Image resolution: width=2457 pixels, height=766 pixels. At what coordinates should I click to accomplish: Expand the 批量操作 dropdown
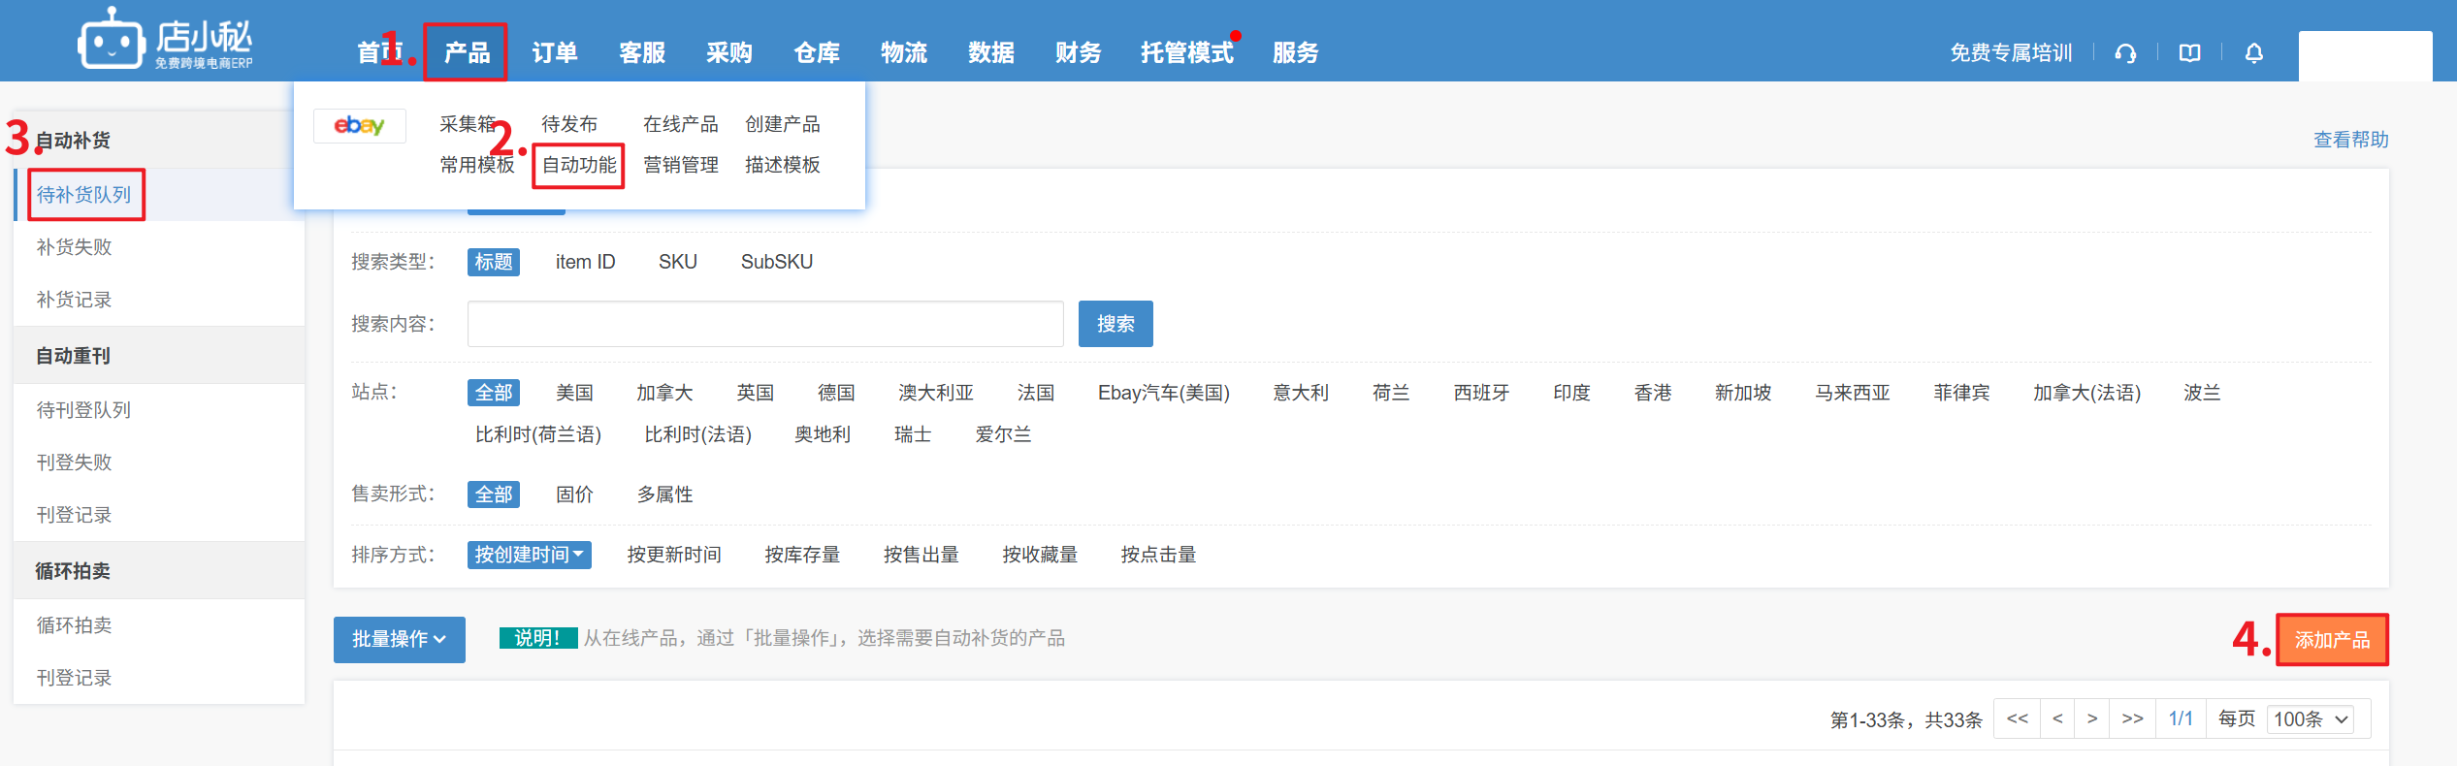(x=399, y=639)
